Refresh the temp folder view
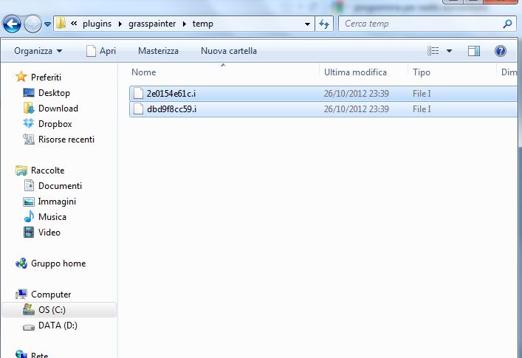The height and width of the screenshot is (358, 522). [x=324, y=24]
